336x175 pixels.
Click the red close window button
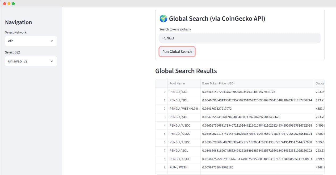pyautogui.click(x=5, y=3)
